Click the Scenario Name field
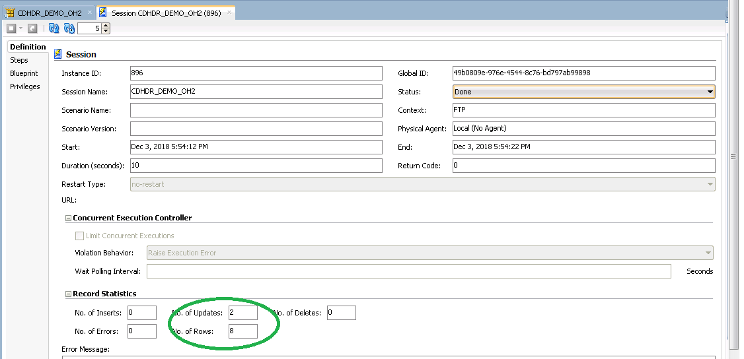The width and height of the screenshot is (744, 359). 256,110
